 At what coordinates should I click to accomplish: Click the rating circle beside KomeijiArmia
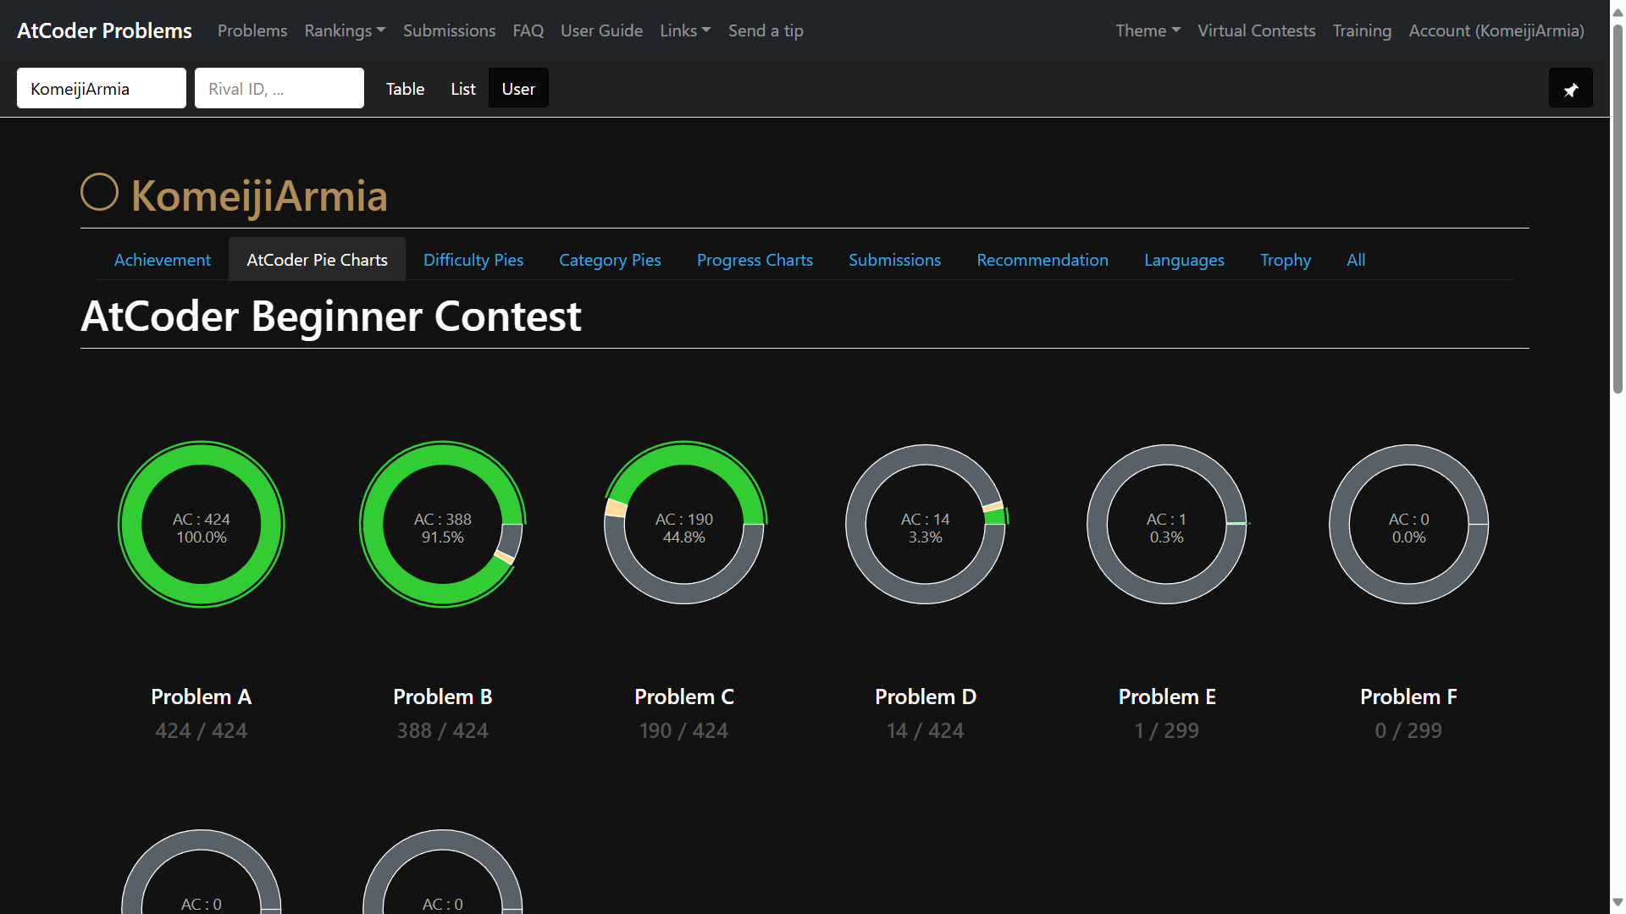pos(99,192)
